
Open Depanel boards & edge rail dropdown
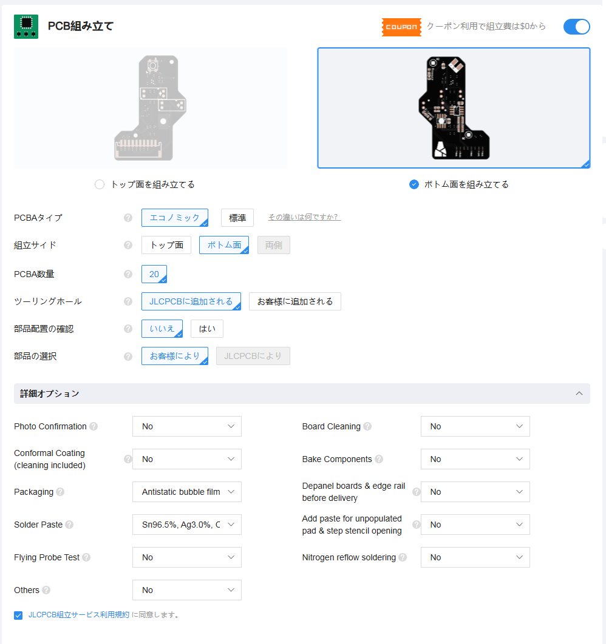click(x=475, y=492)
